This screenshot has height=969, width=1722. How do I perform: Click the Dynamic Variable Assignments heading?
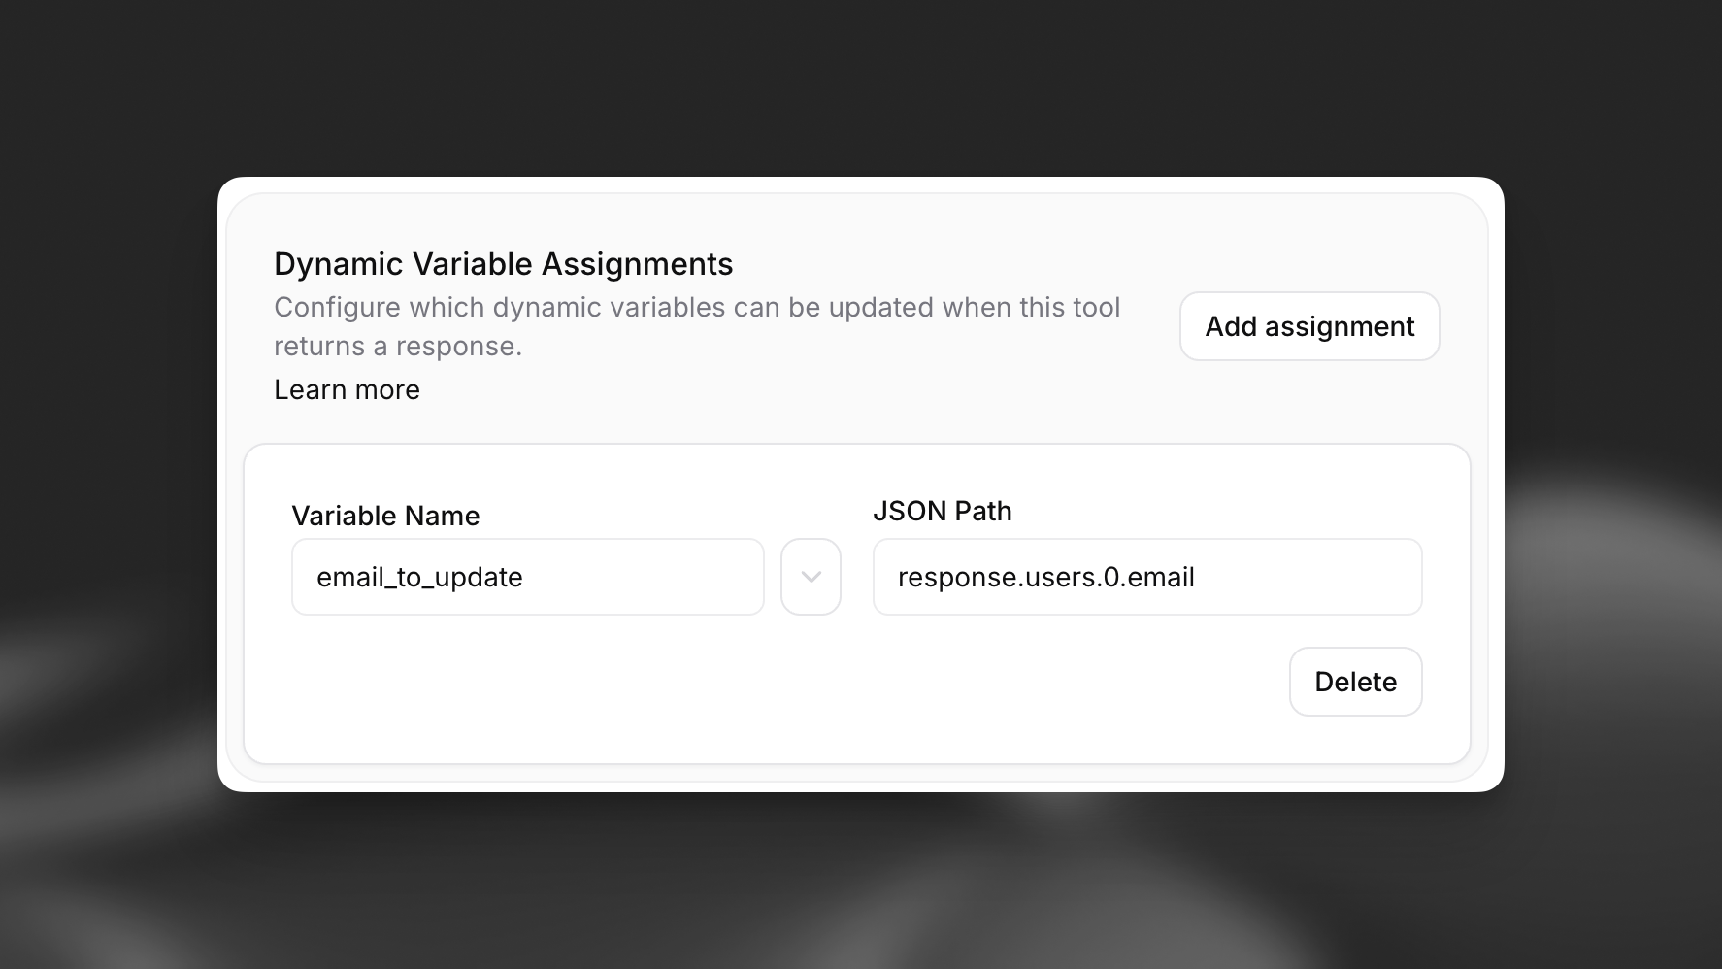(x=503, y=264)
